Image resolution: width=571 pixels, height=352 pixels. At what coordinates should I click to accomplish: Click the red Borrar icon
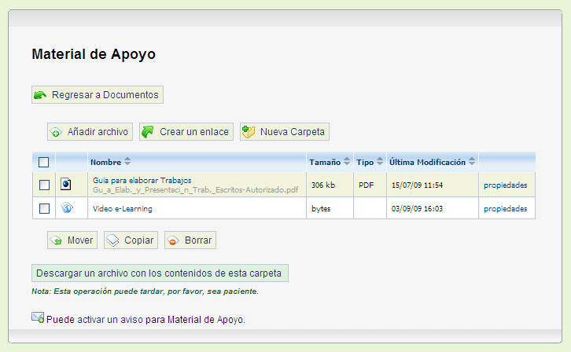tap(173, 240)
